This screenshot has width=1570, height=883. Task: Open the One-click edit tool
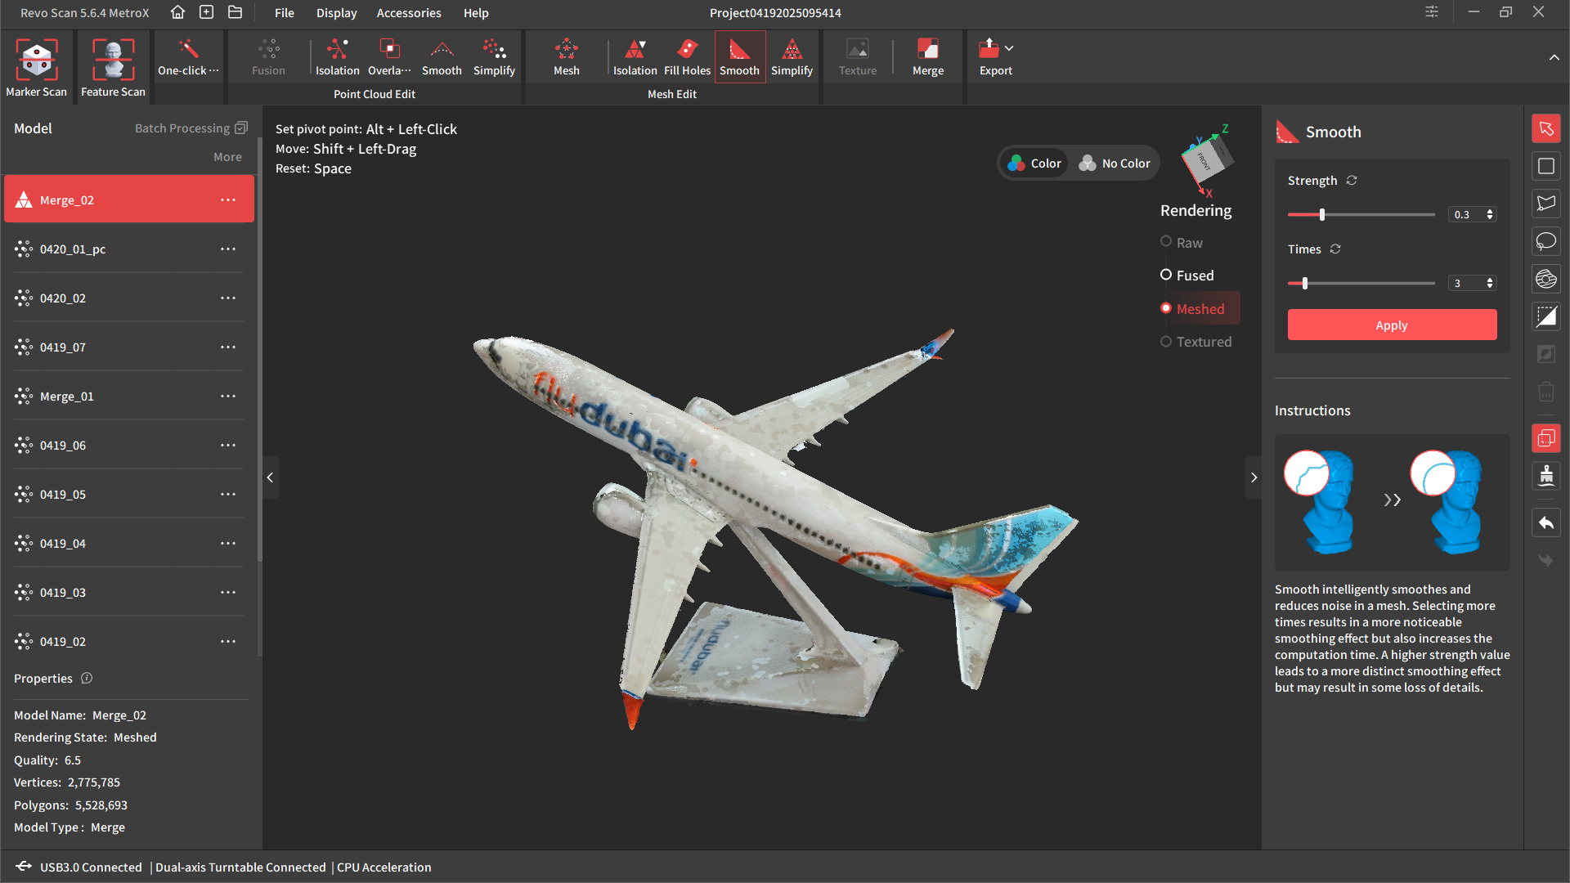pos(189,56)
